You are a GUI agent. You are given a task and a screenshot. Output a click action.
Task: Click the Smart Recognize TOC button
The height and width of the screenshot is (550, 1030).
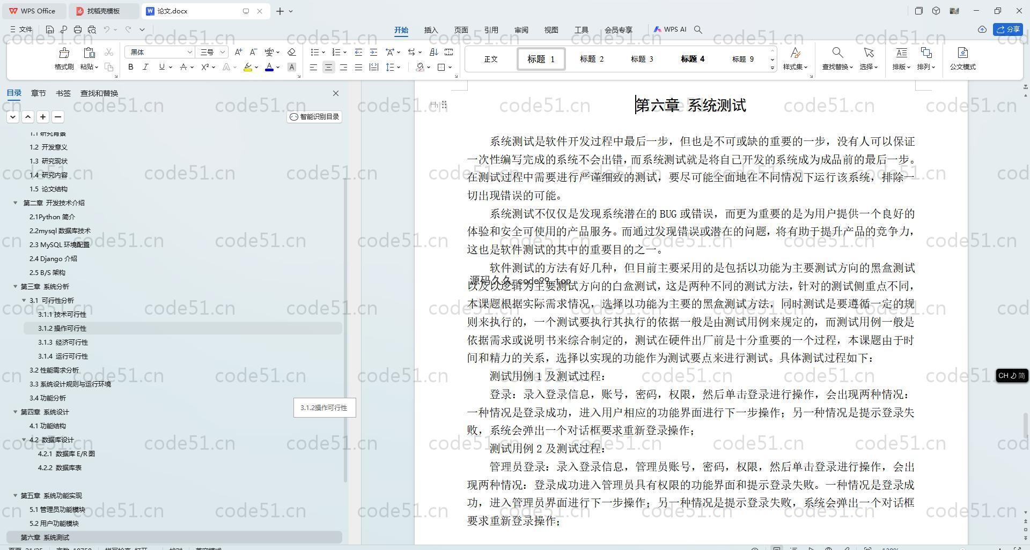pyautogui.click(x=314, y=117)
